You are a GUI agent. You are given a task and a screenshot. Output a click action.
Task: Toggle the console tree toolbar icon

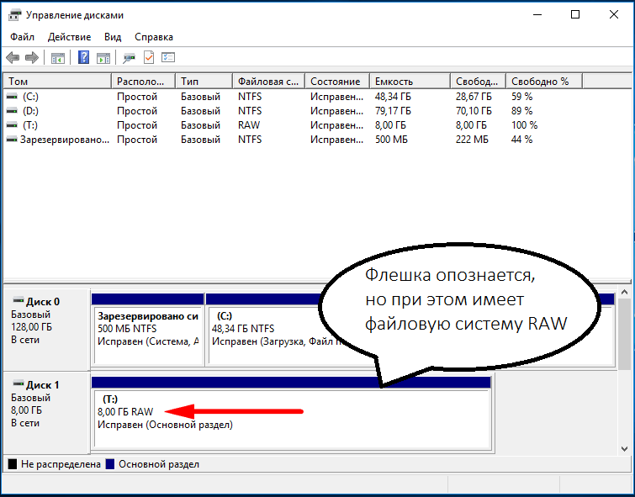(x=57, y=58)
